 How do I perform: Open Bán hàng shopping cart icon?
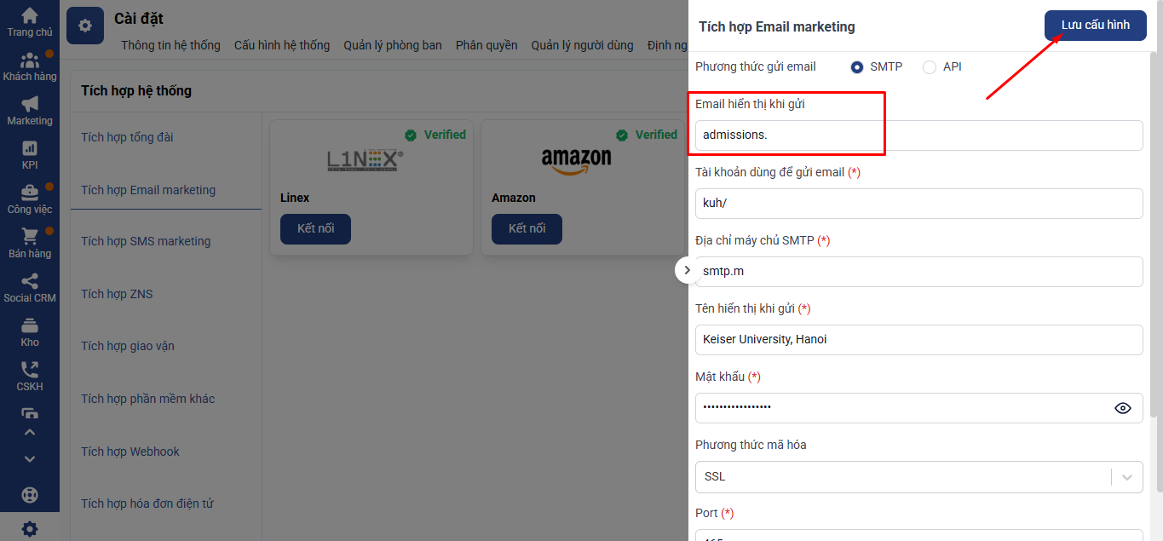(x=30, y=237)
